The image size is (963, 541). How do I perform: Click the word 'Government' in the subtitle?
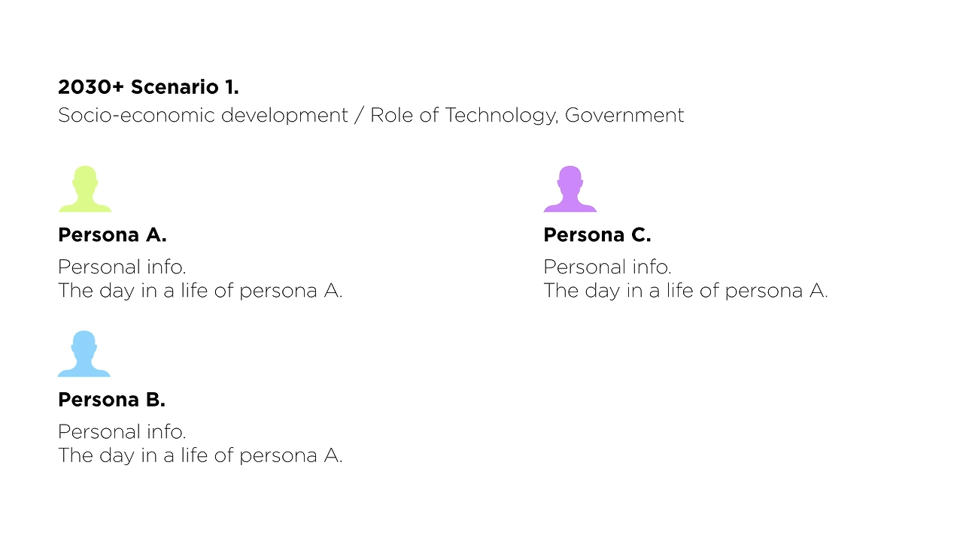coord(624,115)
